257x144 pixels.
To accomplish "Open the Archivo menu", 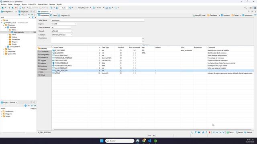I will [x=4, y=4].
